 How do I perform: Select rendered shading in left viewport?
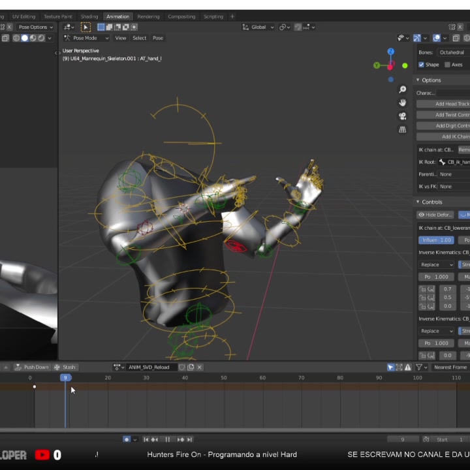(41, 38)
